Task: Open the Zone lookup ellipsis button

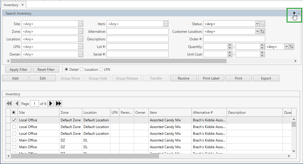Action: [81, 32]
